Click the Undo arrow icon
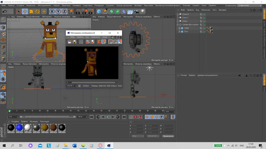This screenshot has width=266, height=149. tap(5, 11)
